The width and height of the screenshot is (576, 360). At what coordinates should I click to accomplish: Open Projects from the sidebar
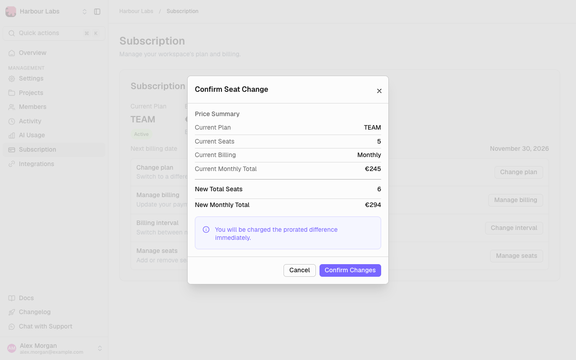54,93
